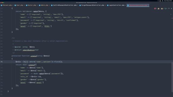The height and width of the screenshot is (97, 173).
Task: Switch to the User.php tab
Action: [x=20, y=5]
